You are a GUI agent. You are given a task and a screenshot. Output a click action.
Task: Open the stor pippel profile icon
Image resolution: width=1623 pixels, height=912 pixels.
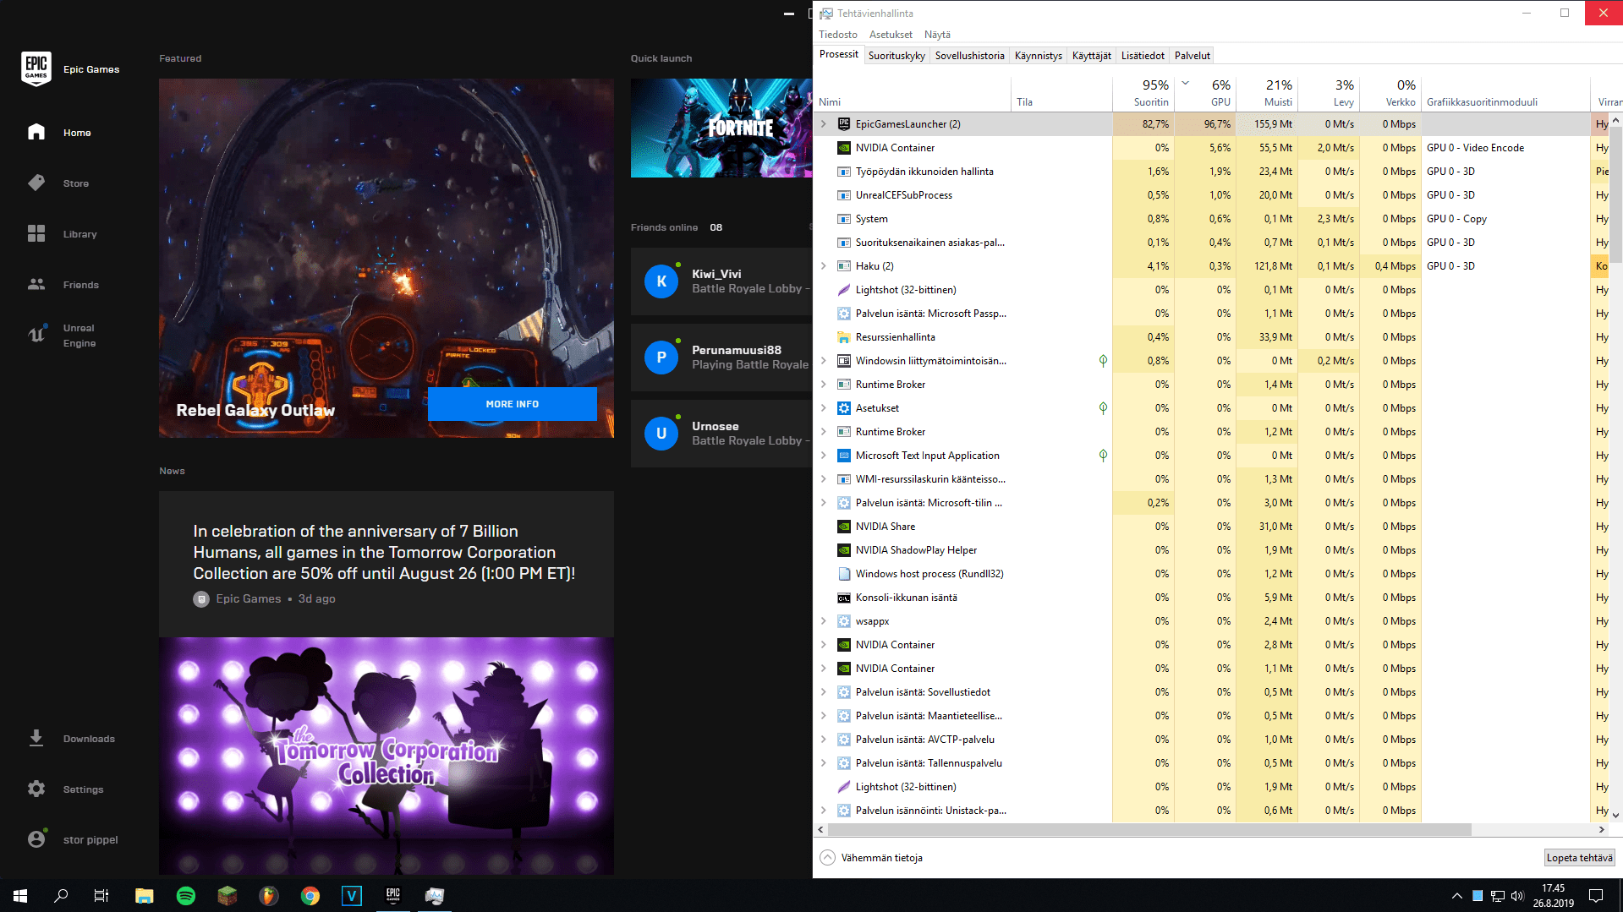(x=36, y=838)
